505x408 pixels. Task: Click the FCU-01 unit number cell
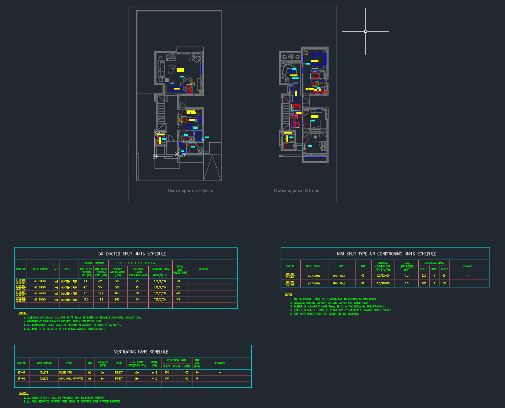21,281
